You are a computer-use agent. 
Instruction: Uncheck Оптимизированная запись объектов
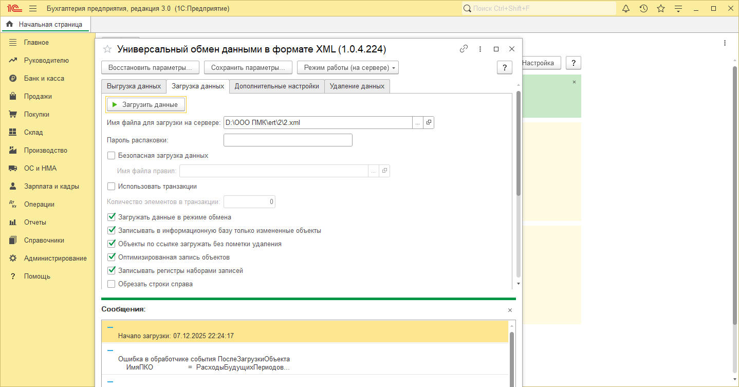tap(111, 257)
